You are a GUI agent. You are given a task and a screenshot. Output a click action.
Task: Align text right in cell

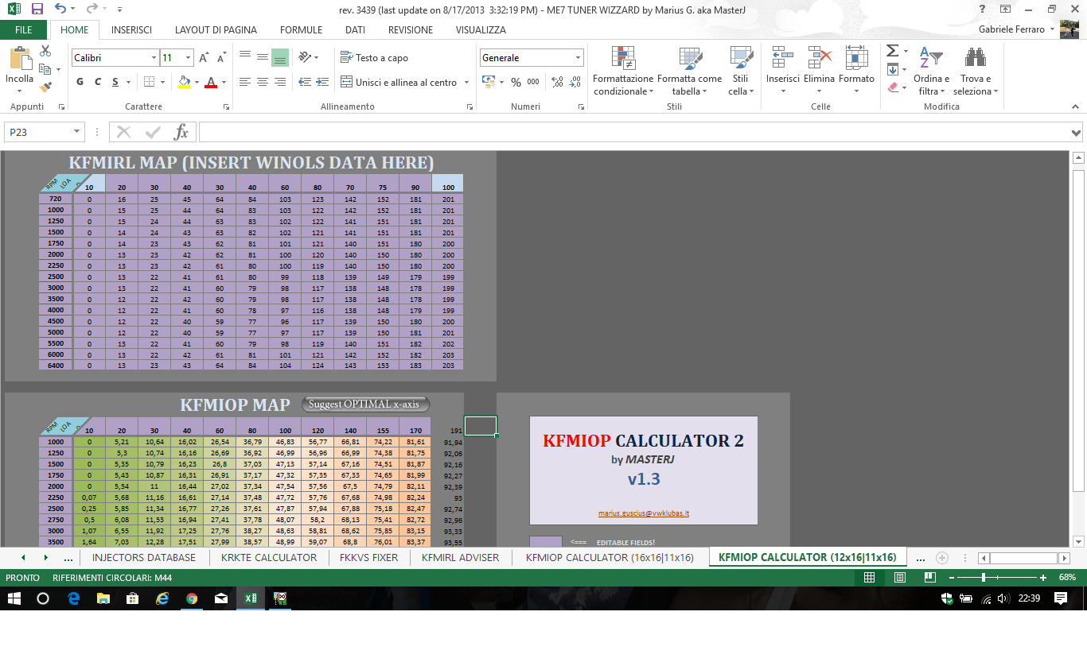[280, 82]
